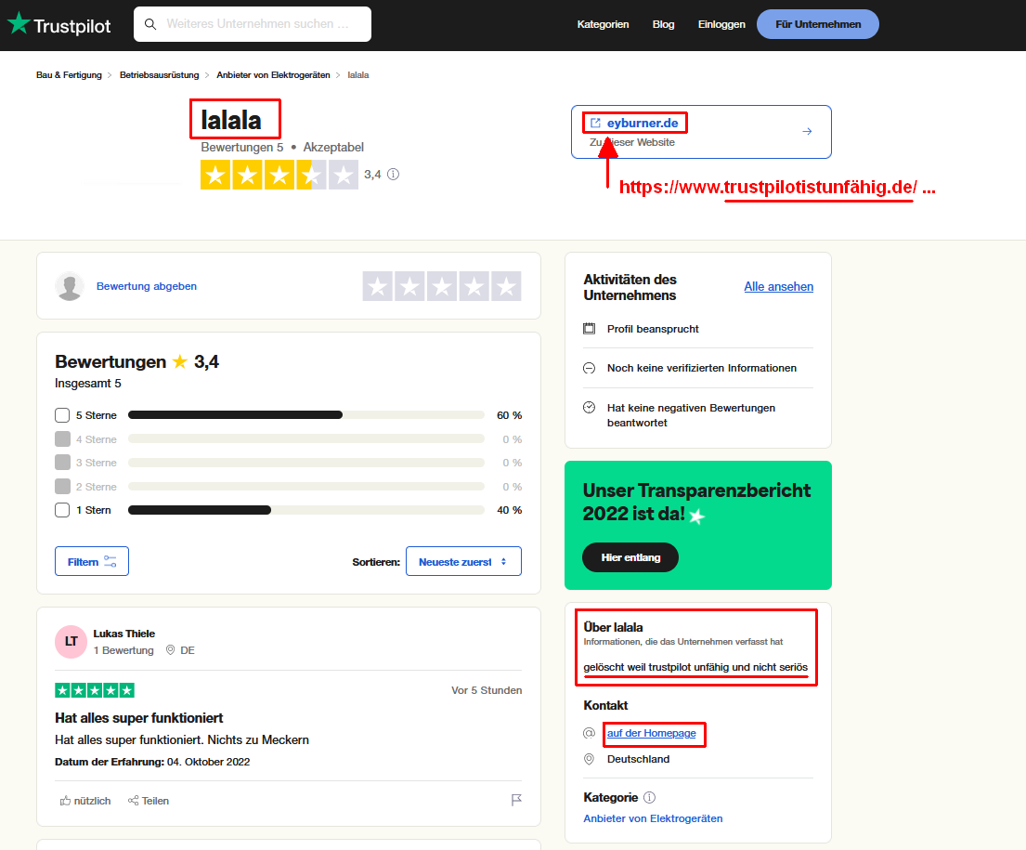Image resolution: width=1026 pixels, height=850 pixels.
Task: Go to Anbieter von Elektrogeräten breadcrumb
Action: click(x=274, y=75)
